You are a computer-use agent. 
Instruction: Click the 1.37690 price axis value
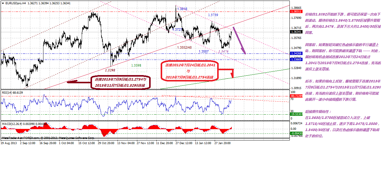[x=296, y=18]
